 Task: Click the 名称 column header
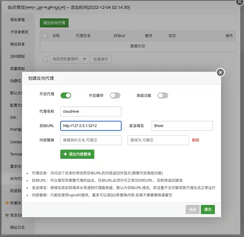click(56, 36)
